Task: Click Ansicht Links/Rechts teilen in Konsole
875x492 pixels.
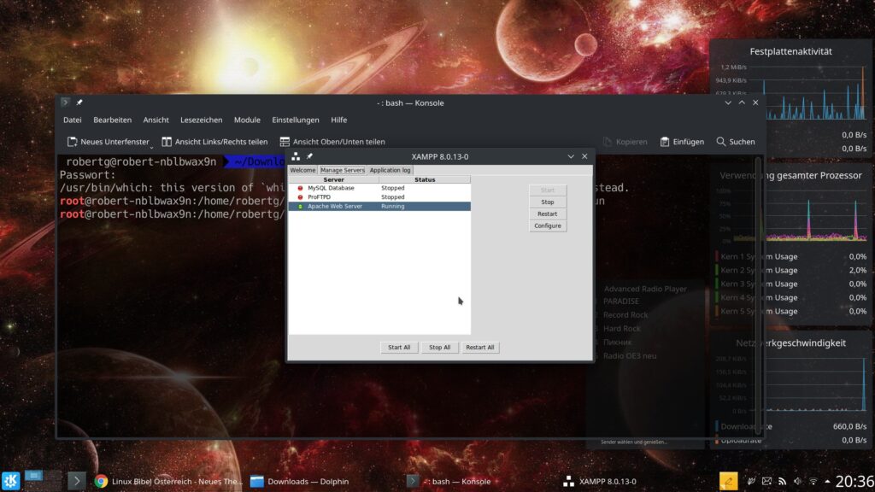Action: tap(214, 142)
